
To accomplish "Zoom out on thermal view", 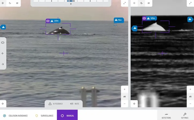I will (x=190, y=104).
